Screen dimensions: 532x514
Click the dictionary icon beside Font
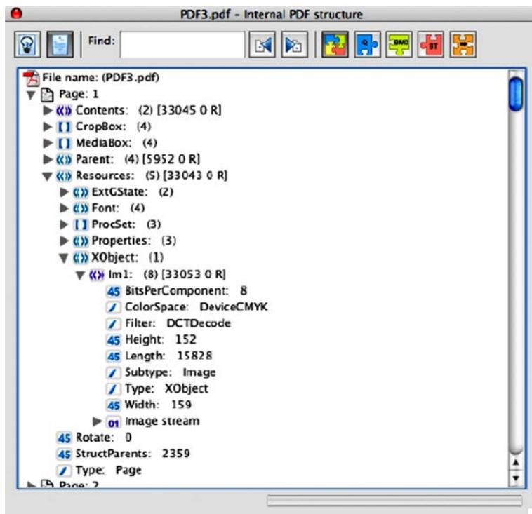tap(81, 208)
